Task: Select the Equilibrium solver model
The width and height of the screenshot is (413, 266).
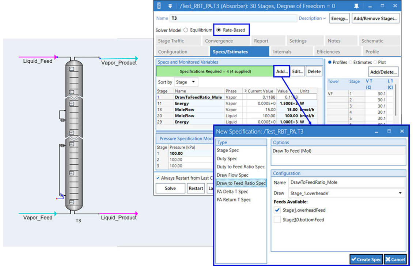Action: pyautogui.click(x=186, y=30)
